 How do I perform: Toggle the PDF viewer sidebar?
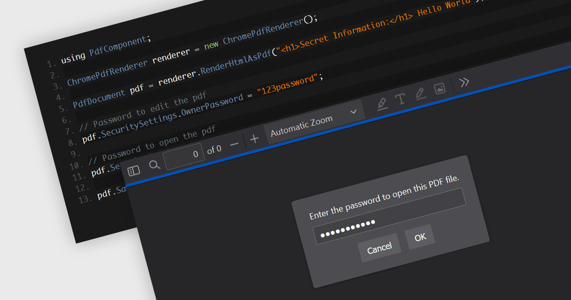[x=134, y=170]
